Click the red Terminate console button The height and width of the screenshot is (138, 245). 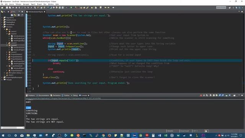pyautogui.click(x=201, y=95)
